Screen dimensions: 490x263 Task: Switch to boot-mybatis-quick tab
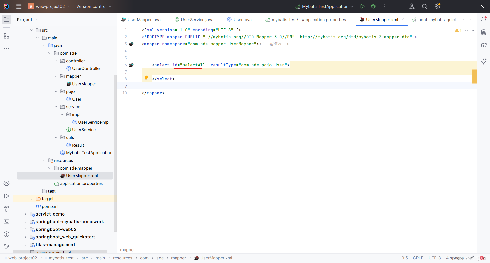(x=434, y=20)
